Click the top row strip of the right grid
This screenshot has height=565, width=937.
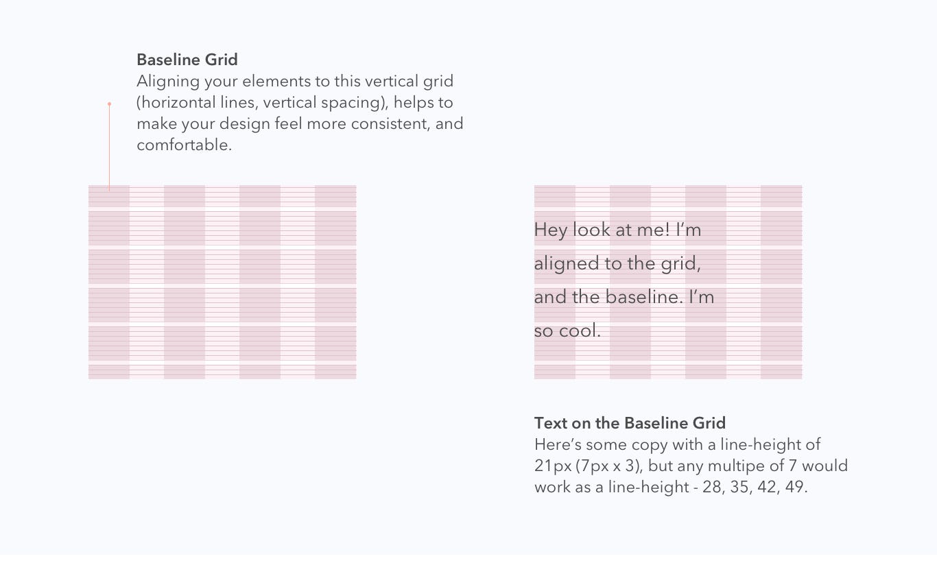[x=668, y=196]
